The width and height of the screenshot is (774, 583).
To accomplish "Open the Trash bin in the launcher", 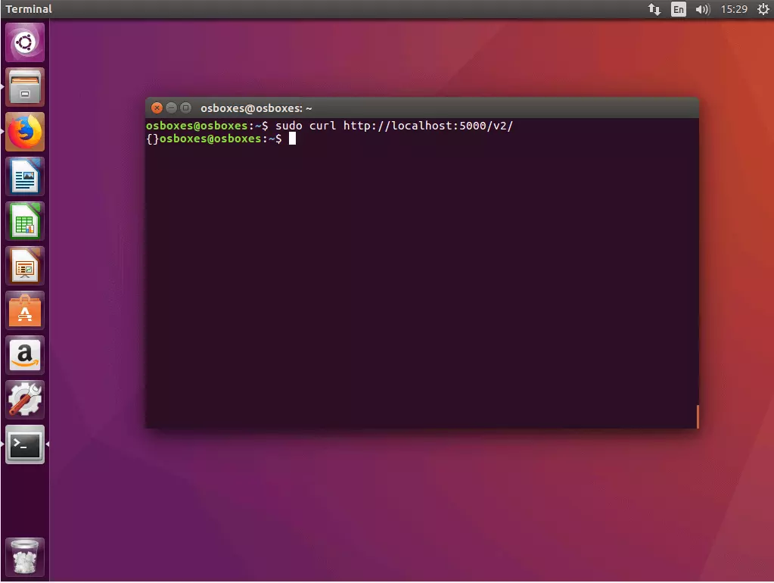I will pos(25,556).
